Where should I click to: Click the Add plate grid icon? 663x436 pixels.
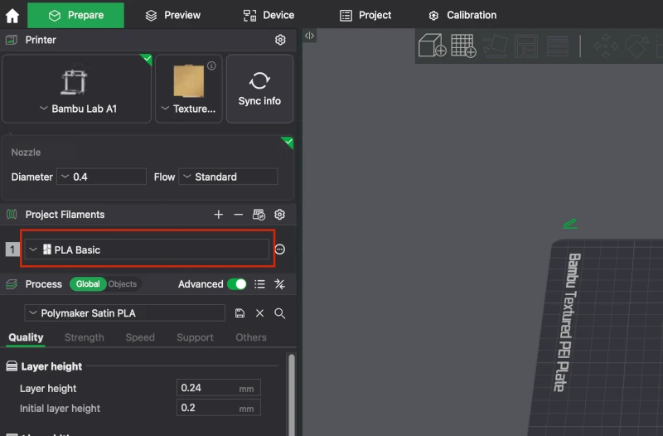coord(463,46)
